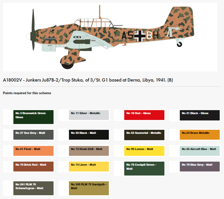The image size is (224, 199).
Task: Click the Stuka aircraft profile illustration
Action: point(110,37)
